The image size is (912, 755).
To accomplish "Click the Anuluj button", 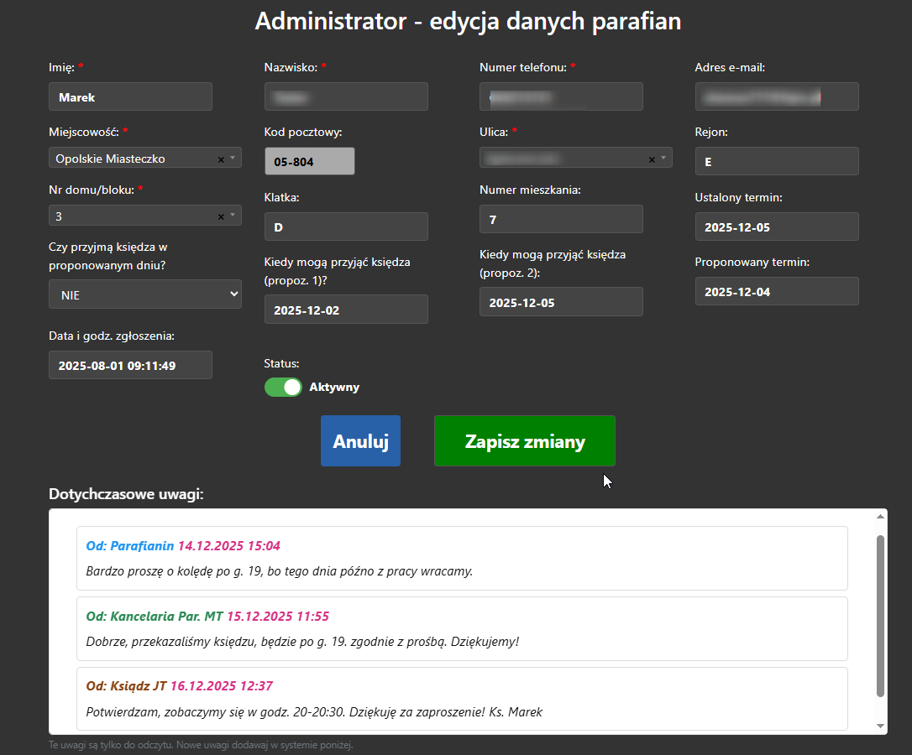I will coord(360,440).
